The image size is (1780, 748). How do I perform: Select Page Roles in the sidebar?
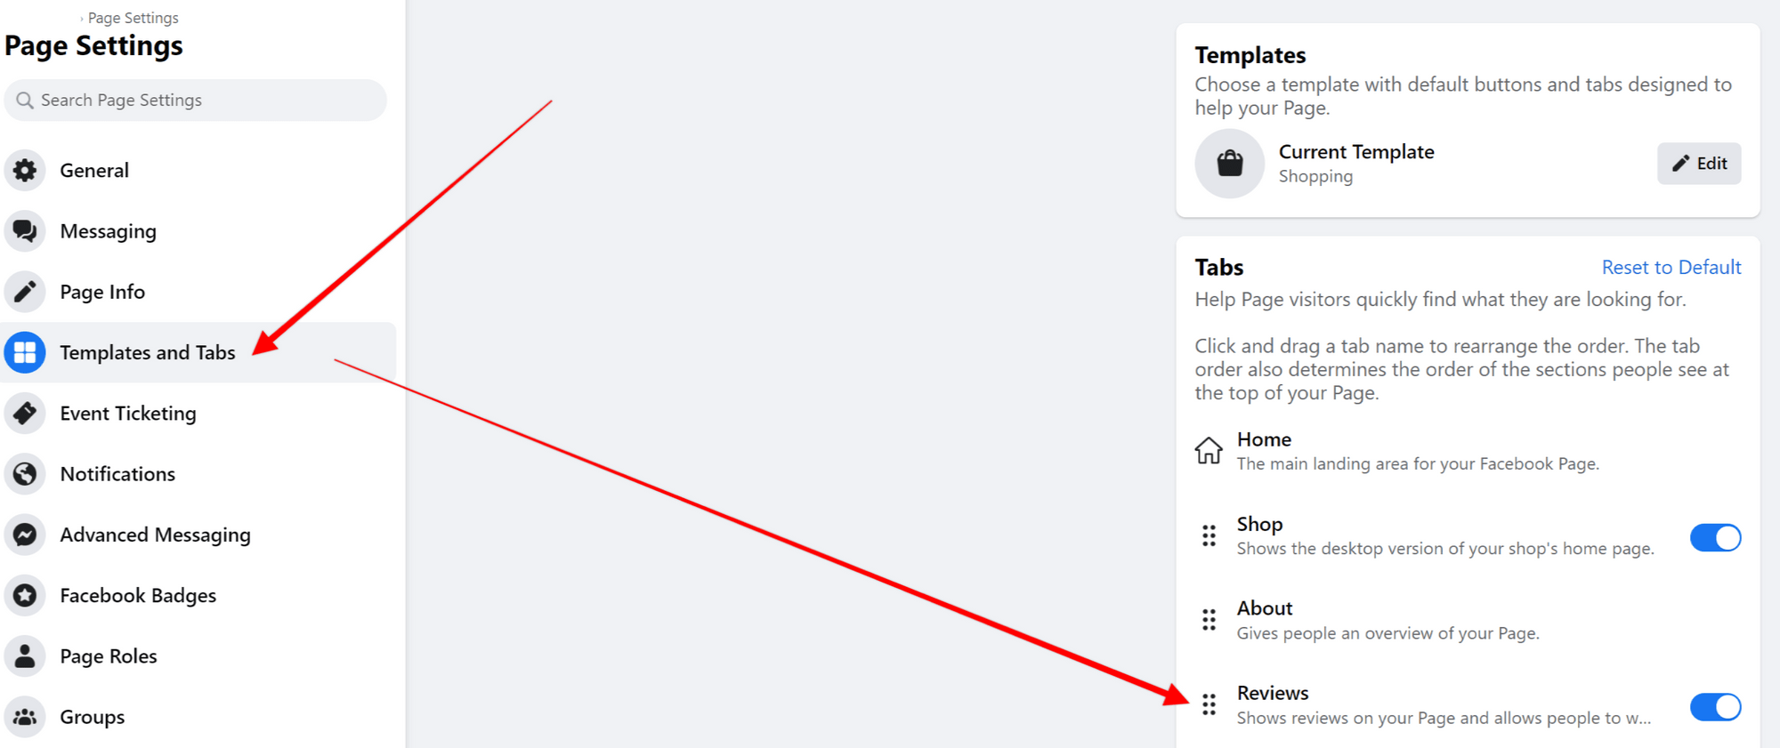108,656
